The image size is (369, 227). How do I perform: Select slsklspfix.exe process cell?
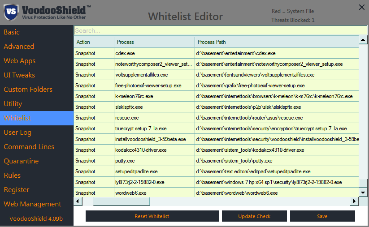pos(154,107)
